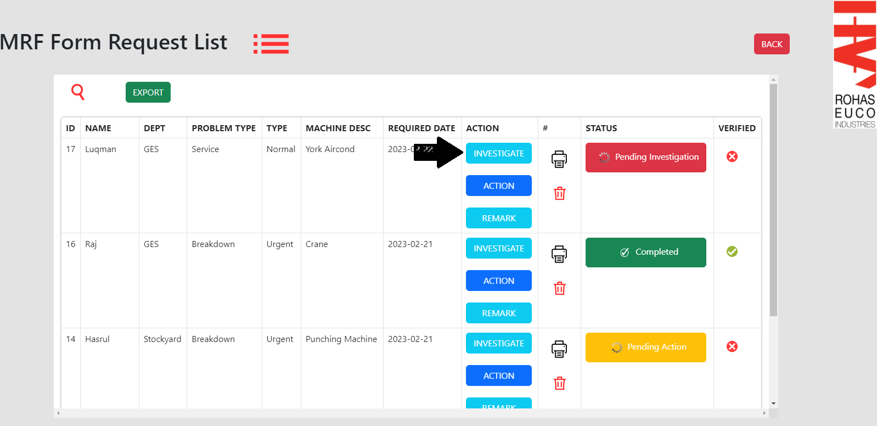877x426 pixels.
Task: Click the Pending Investigation status badge
Action: coord(645,158)
